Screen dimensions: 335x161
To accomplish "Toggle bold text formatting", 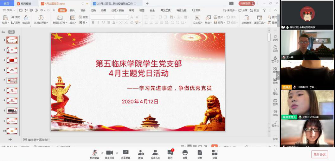I will pos(93,23).
